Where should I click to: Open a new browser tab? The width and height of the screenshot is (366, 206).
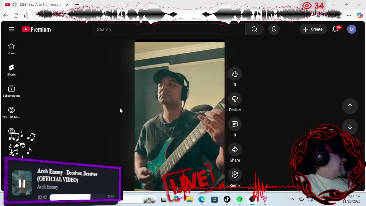(77, 5)
